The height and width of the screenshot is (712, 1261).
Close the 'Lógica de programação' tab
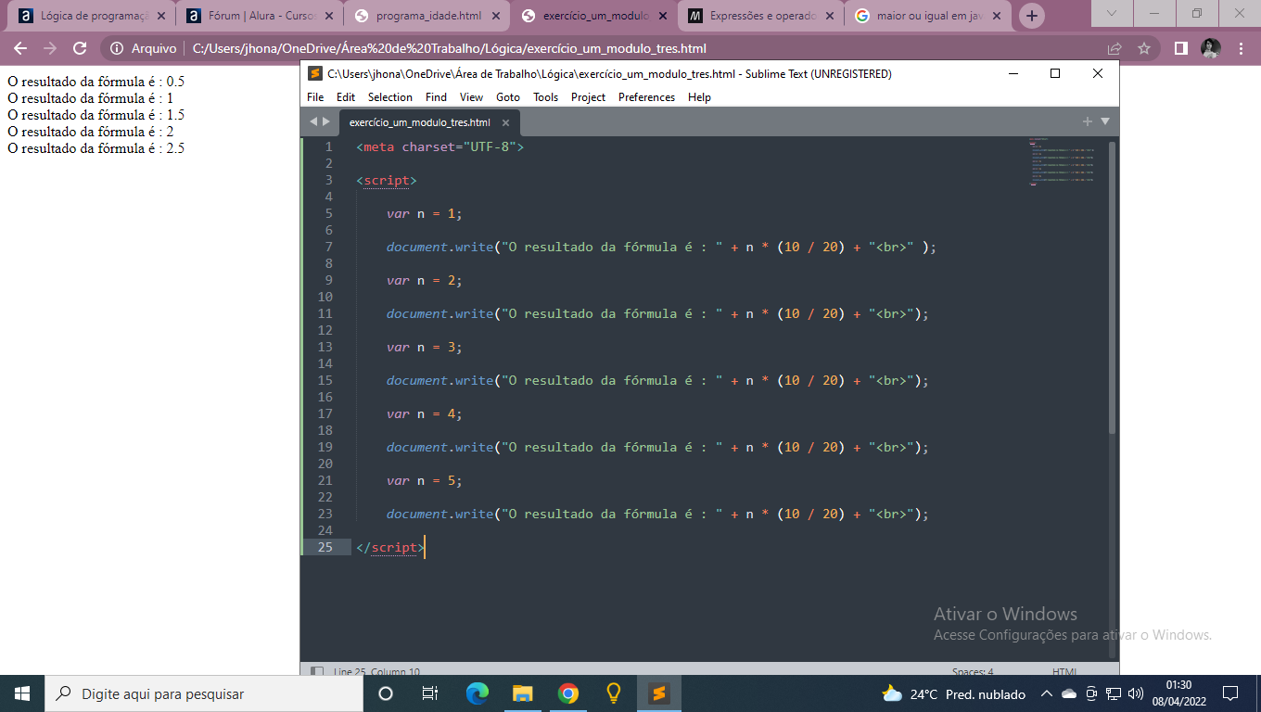[x=160, y=16]
